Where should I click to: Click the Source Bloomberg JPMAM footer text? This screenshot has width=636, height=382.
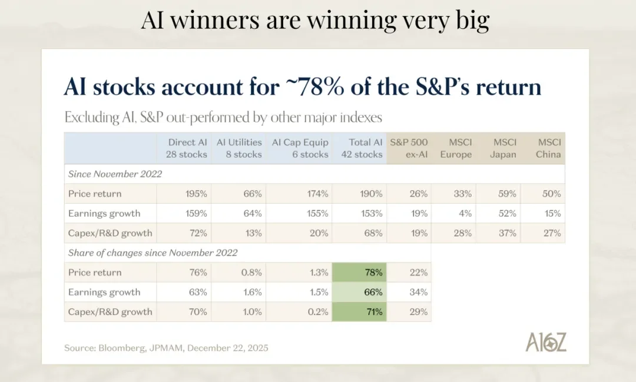click(166, 348)
